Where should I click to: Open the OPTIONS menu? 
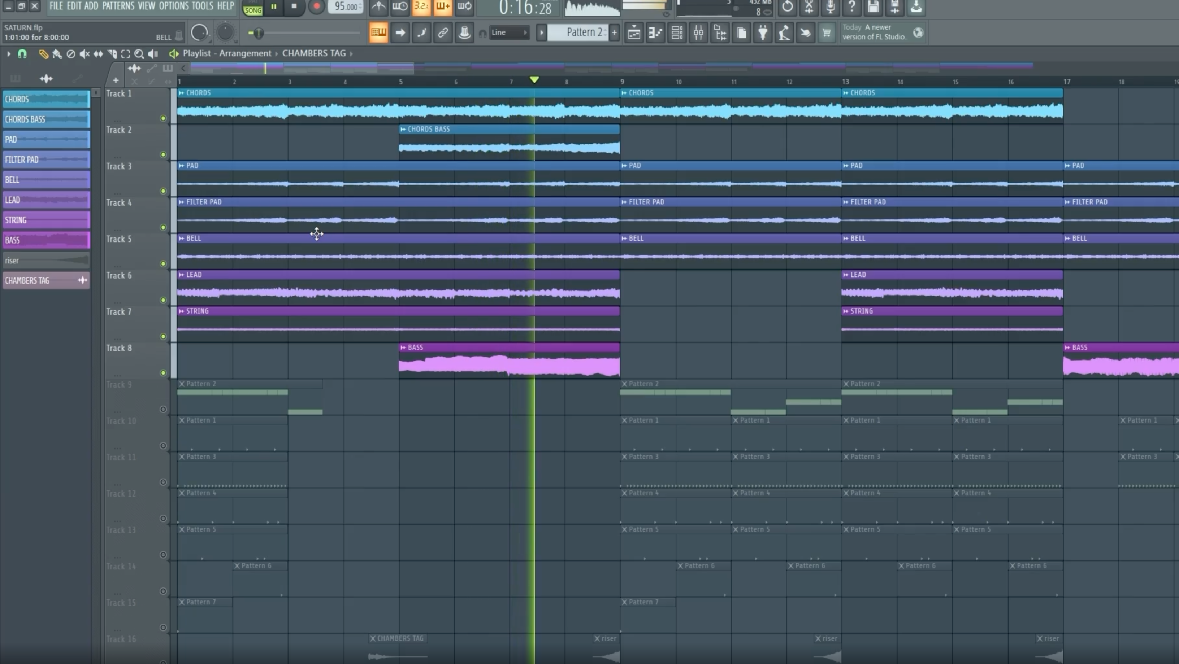[174, 6]
